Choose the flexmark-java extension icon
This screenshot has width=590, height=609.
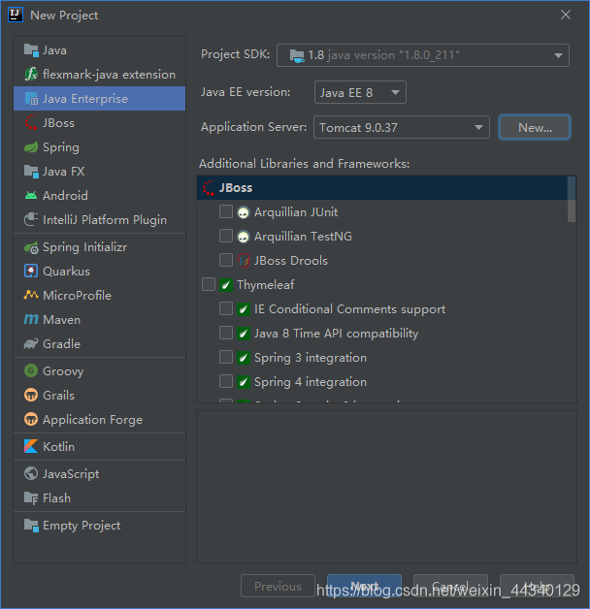[31, 74]
